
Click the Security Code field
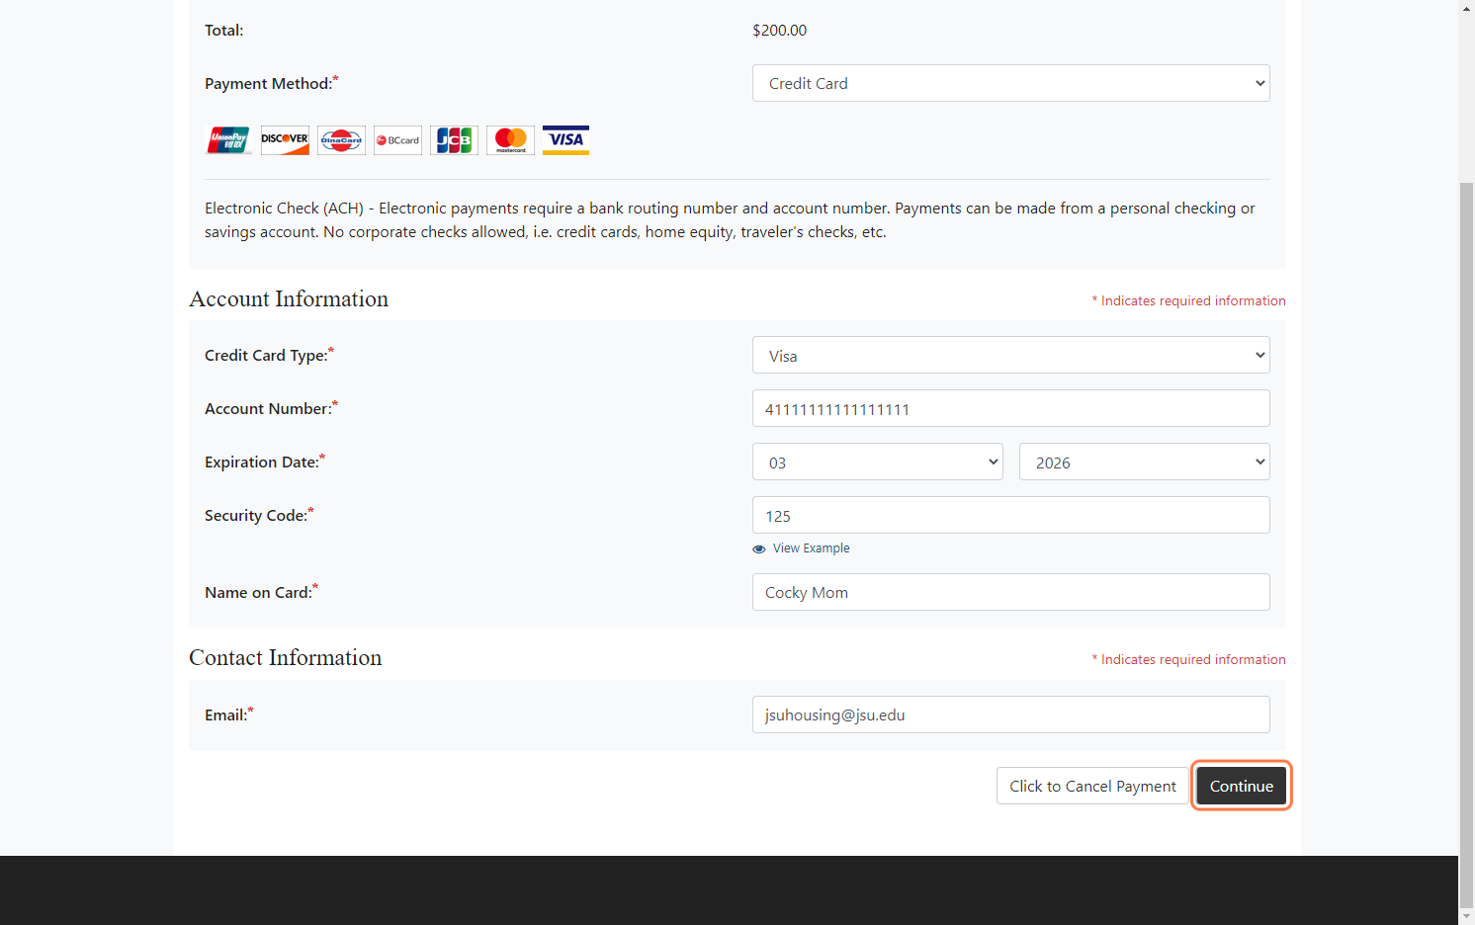click(x=1010, y=515)
